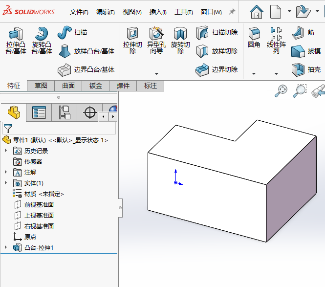Select Material 材质 <未指定> item
Image resolution: width=325 pixels, height=287 pixels.
38,194
